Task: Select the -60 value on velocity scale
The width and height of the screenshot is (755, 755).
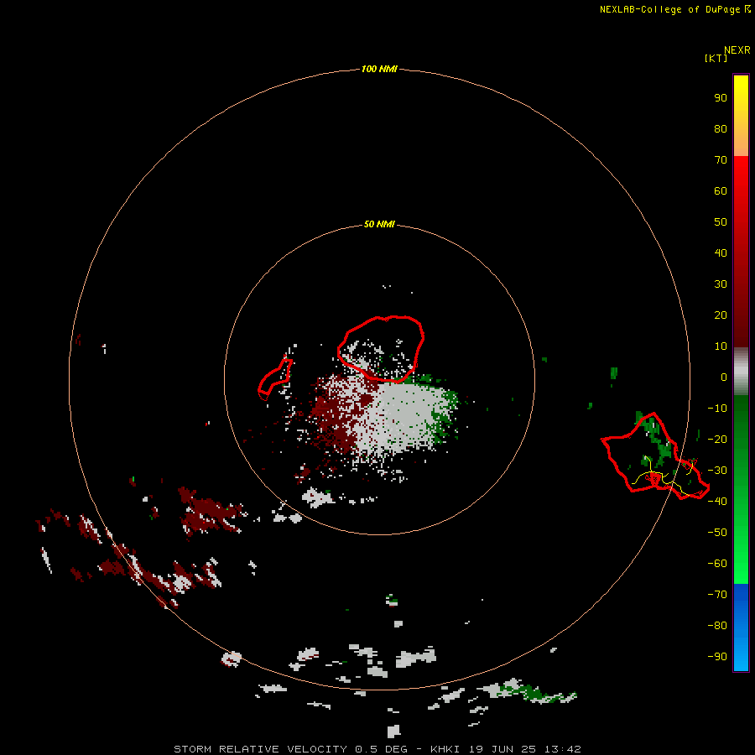Action: (x=717, y=564)
